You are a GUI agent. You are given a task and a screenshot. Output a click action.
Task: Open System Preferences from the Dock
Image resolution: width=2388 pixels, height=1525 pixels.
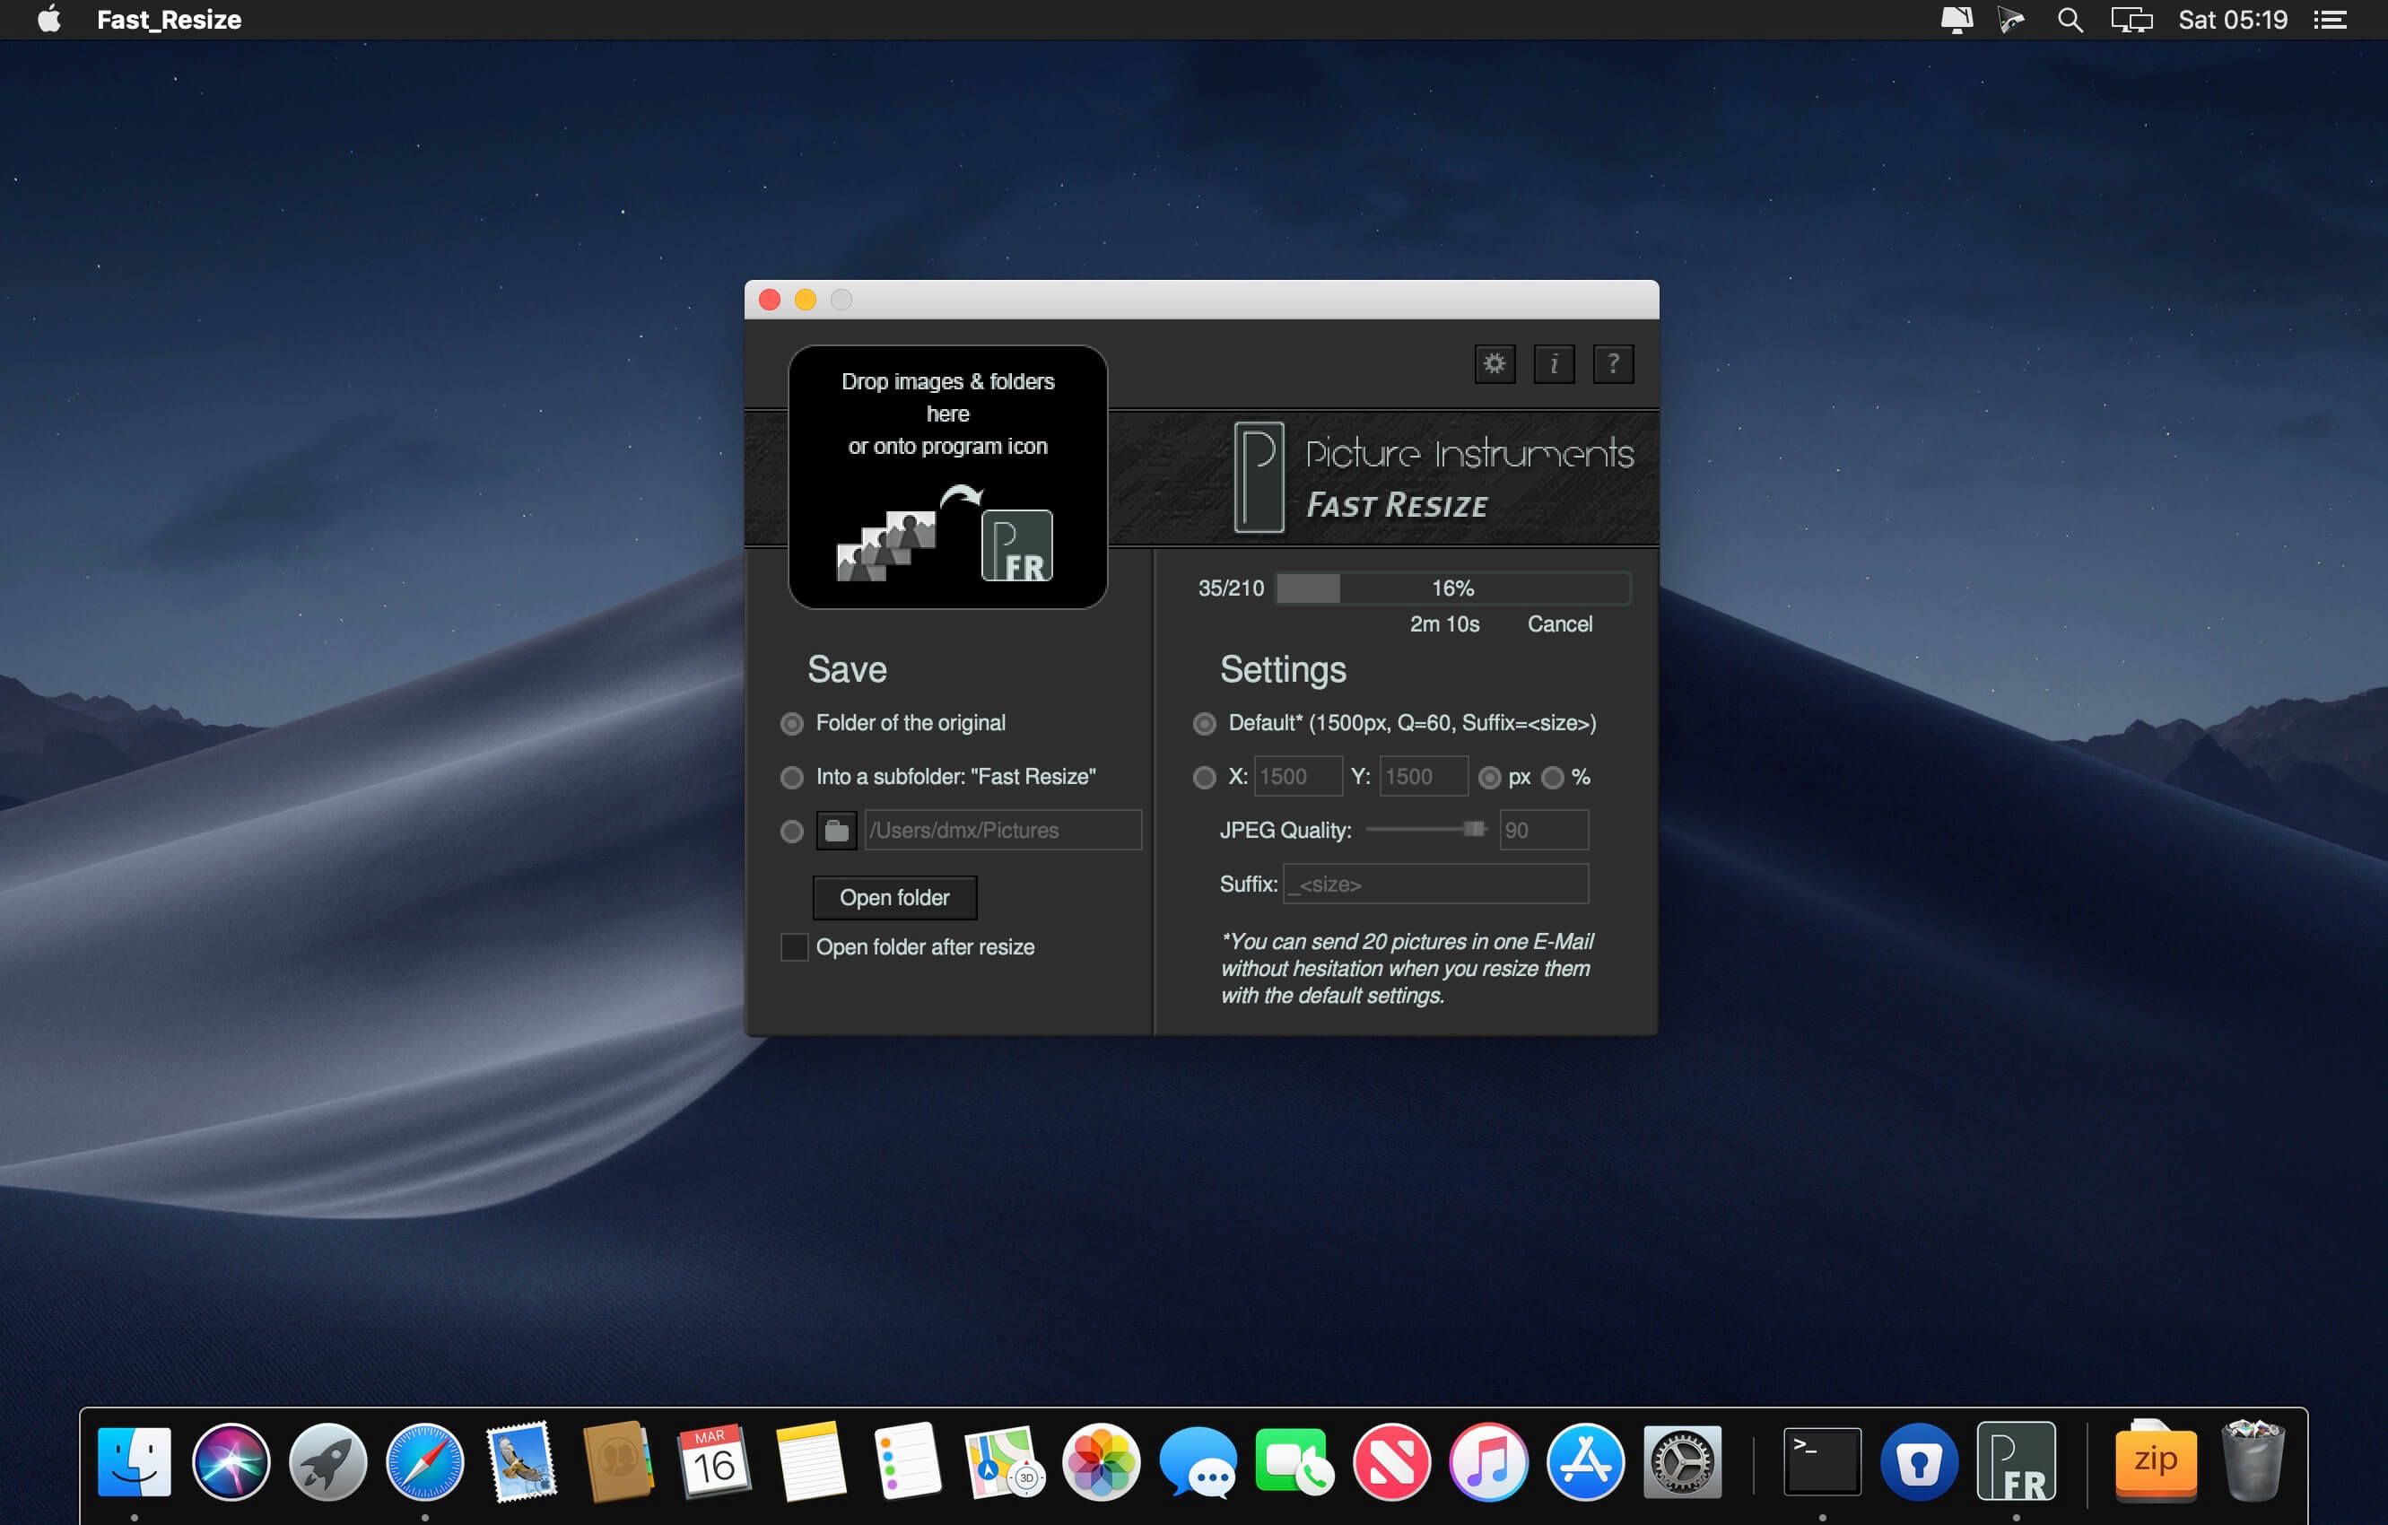click(1682, 1460)
